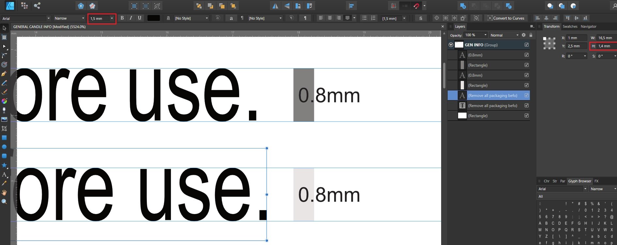
Task: Toggle visibility of bottom Rectangle layer
Action: (x=526, y=115)
